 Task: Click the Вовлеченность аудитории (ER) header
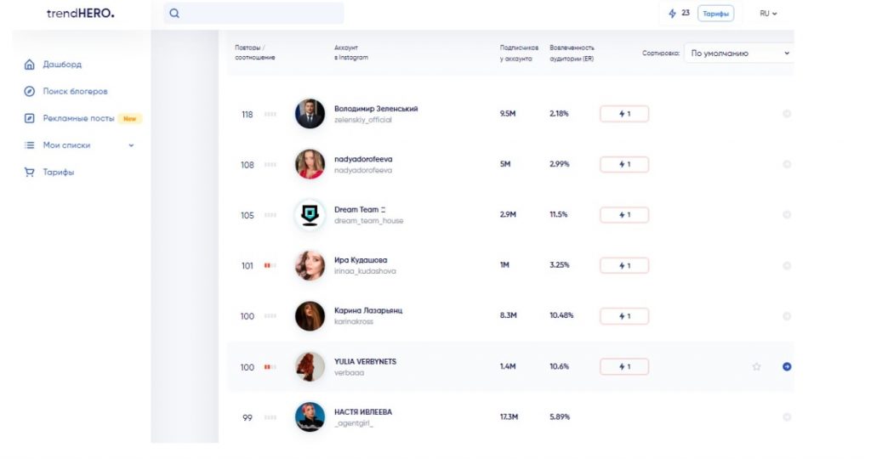pyautogui.click(x=572, y=53)
